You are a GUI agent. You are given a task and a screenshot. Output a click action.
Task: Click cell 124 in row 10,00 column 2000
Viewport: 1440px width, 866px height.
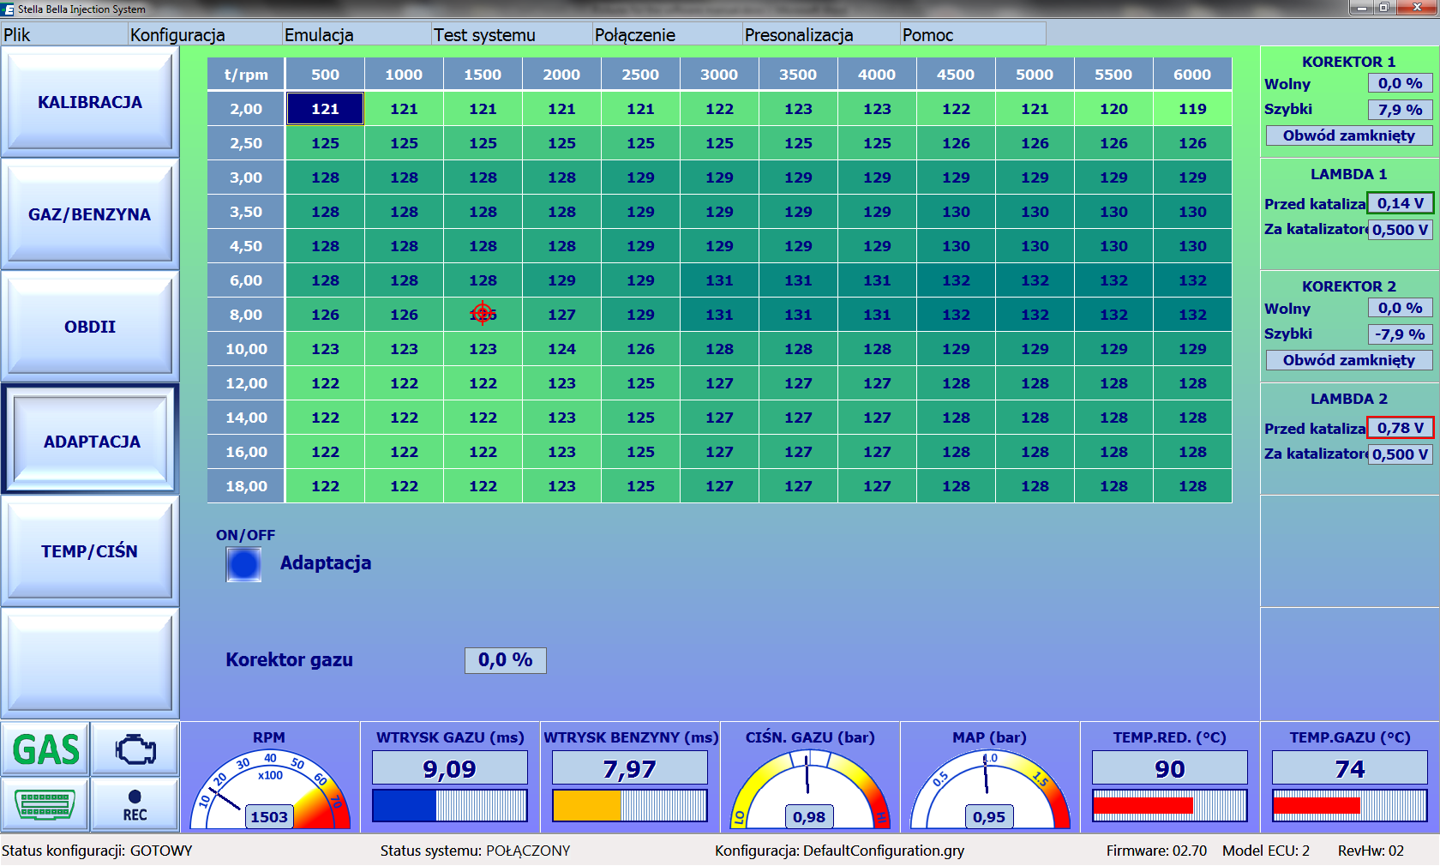(x=561, y=349)
